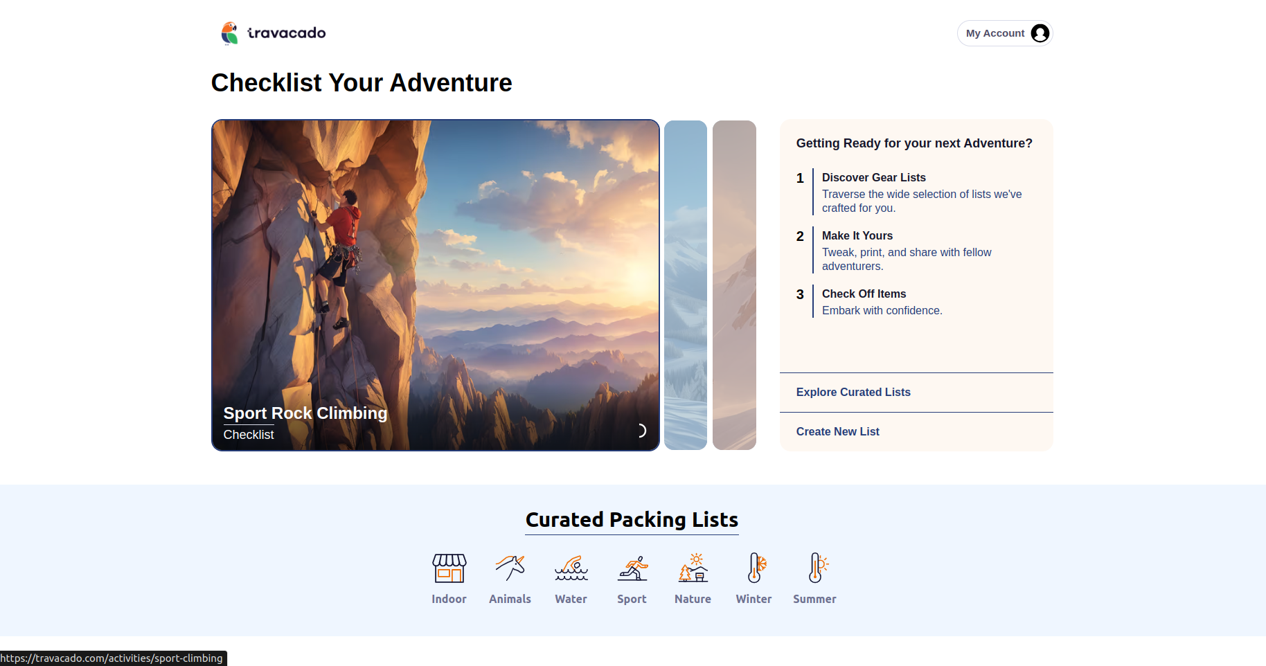Choose the Water swimmer category icon
Image resolution: width=1266 pixels, height=666 pixels.
pos(571,568)
